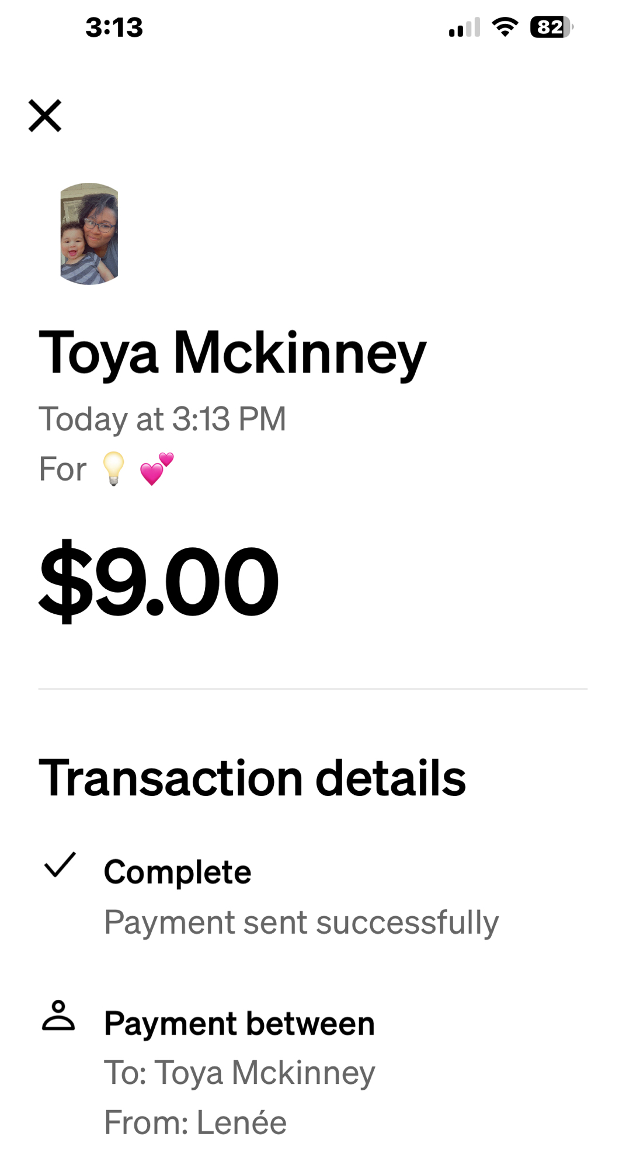Viewport: 626px width, 1168px height.
Task: Tap sender line "From: Lenée"
Action: pyautogui.click(x=195, y=1122)
